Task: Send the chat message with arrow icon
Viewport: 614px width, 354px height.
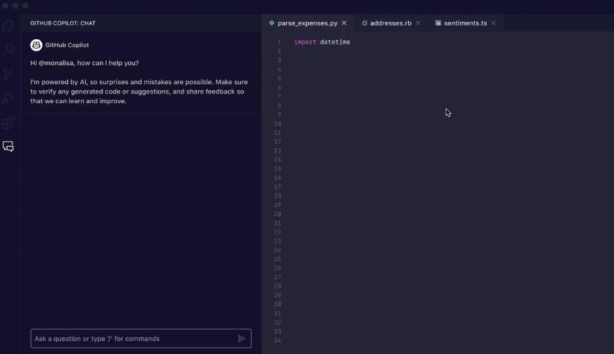Action: coord(241,338)
